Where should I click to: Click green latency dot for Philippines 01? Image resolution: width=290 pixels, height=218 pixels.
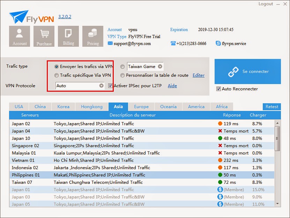tap(220, 175)
